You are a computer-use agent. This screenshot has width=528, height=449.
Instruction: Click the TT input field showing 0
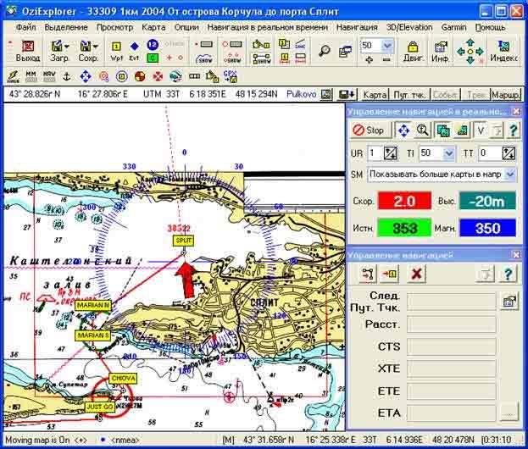490,153
